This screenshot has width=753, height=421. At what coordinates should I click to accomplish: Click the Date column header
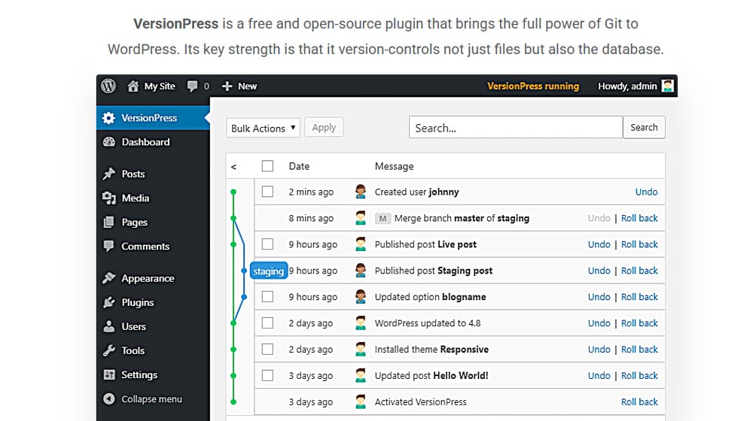click(299, 166)
